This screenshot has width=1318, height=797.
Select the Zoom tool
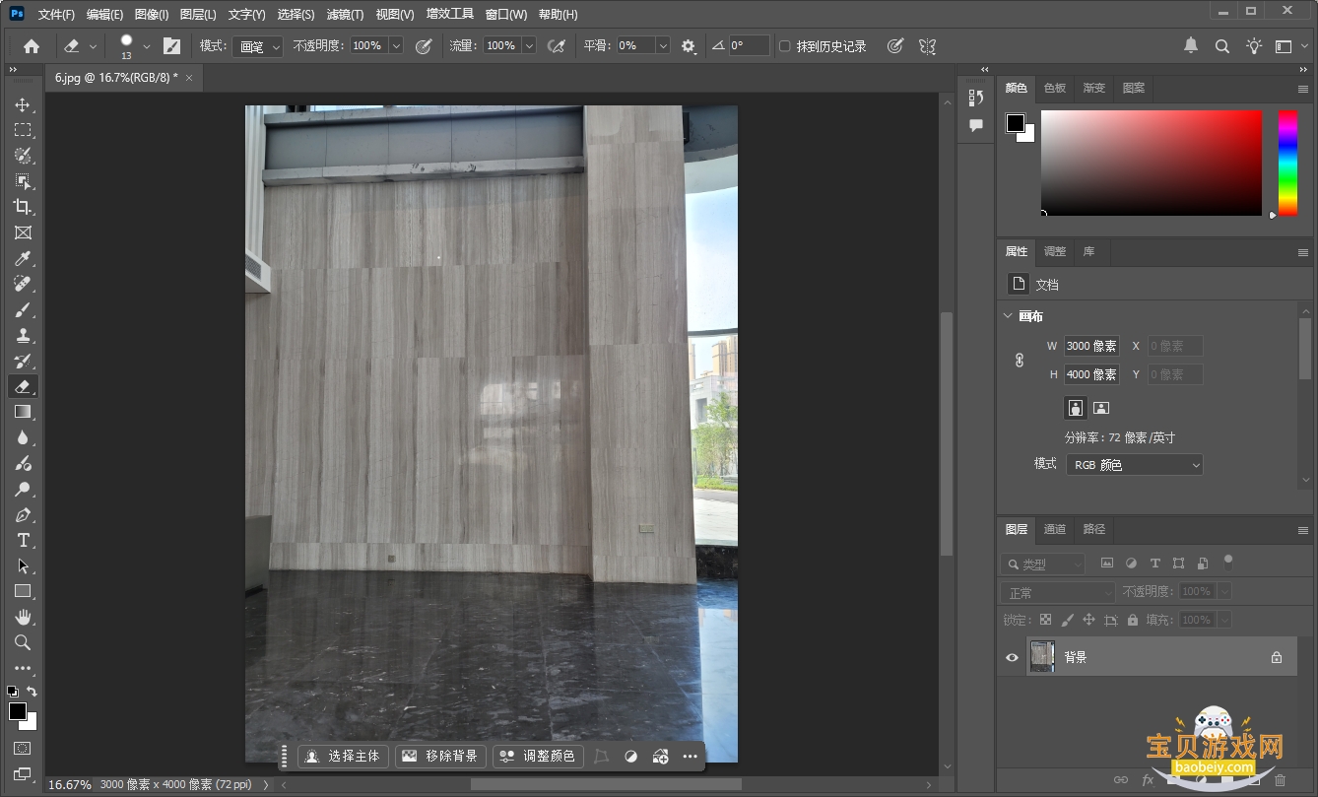pos(23,642)
